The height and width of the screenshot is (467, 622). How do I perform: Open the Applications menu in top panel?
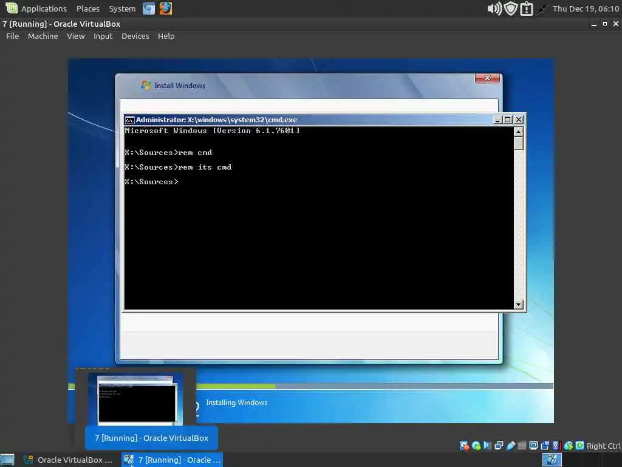point(44,9)
